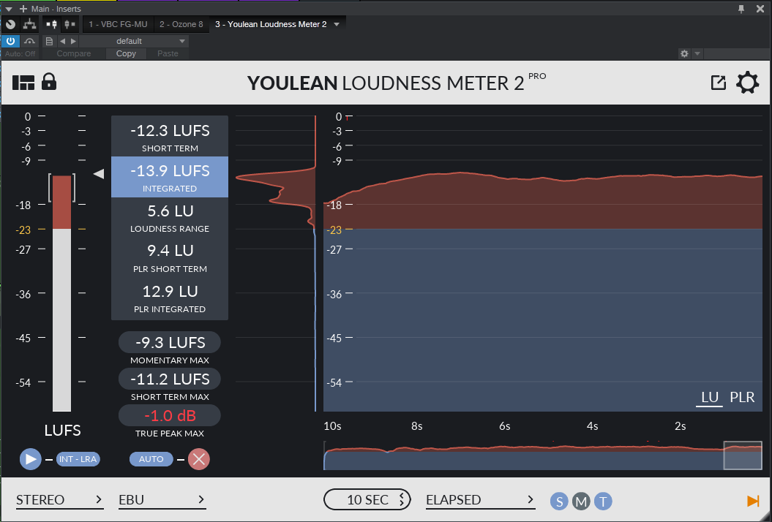772x522 pixels.
Task: Click the Studio One knob/macro controls icon
Action: pos(10,24)
